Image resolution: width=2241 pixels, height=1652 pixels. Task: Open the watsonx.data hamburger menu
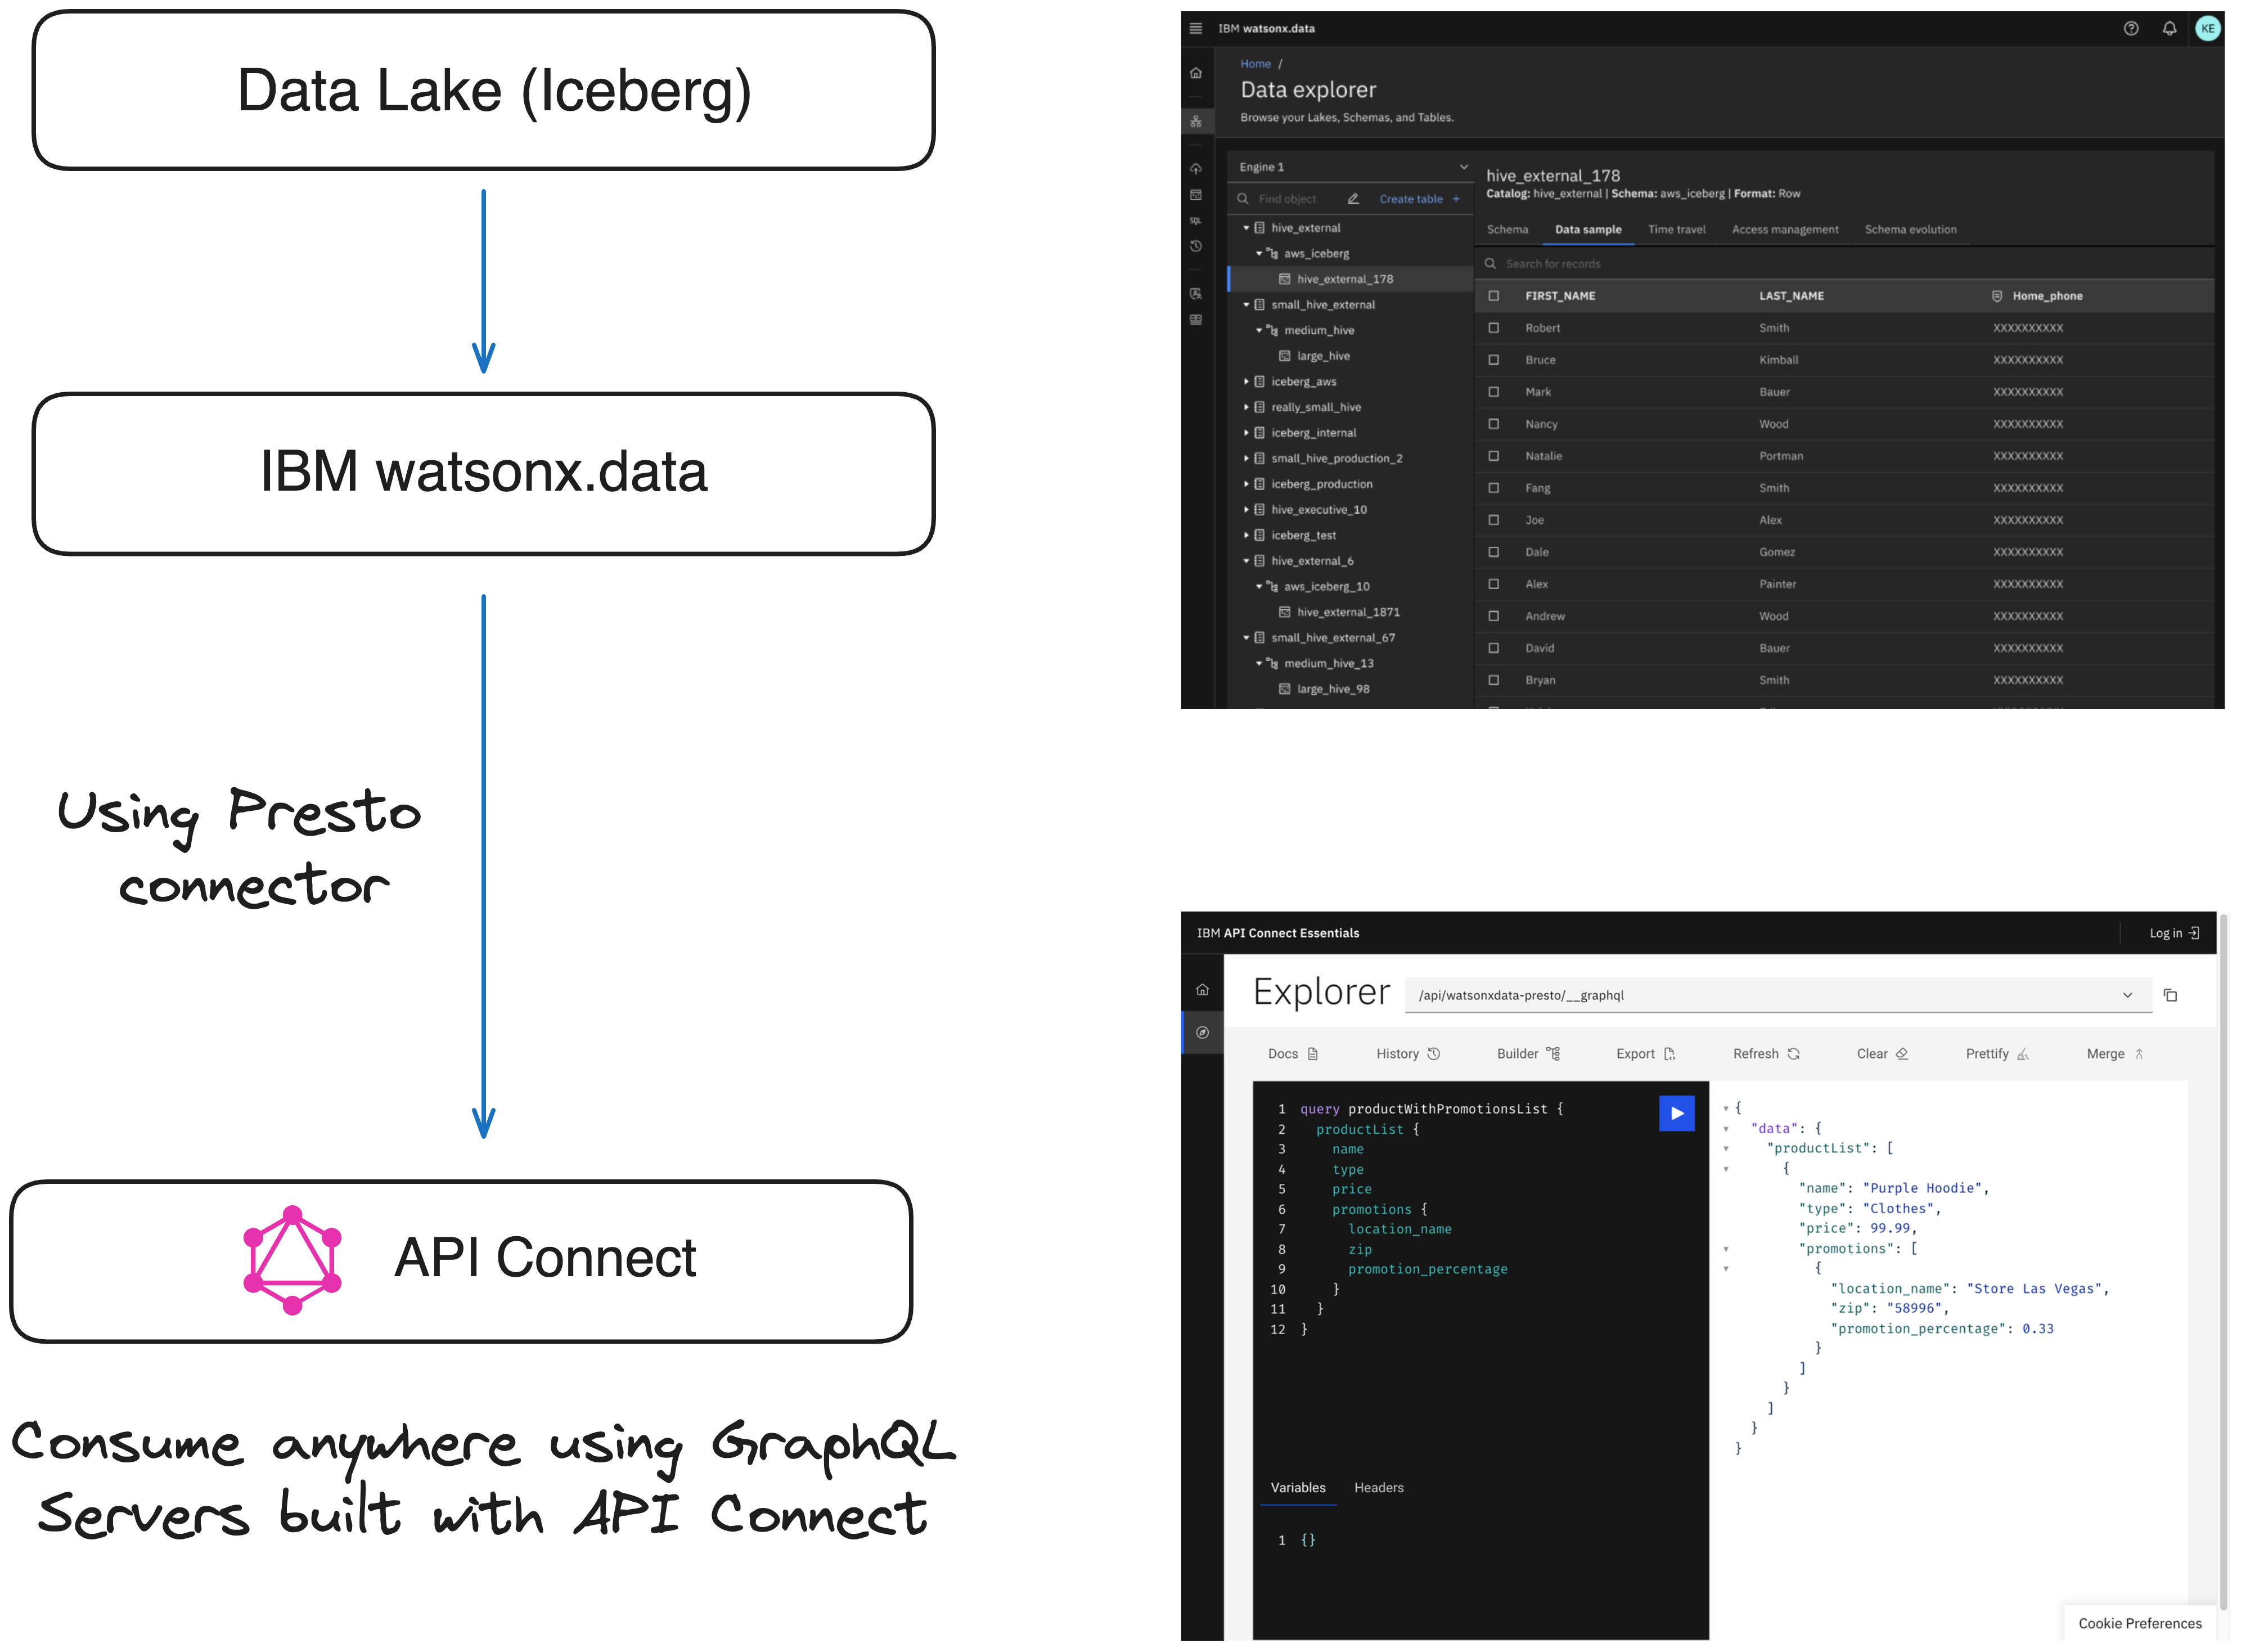[1195, 28]
